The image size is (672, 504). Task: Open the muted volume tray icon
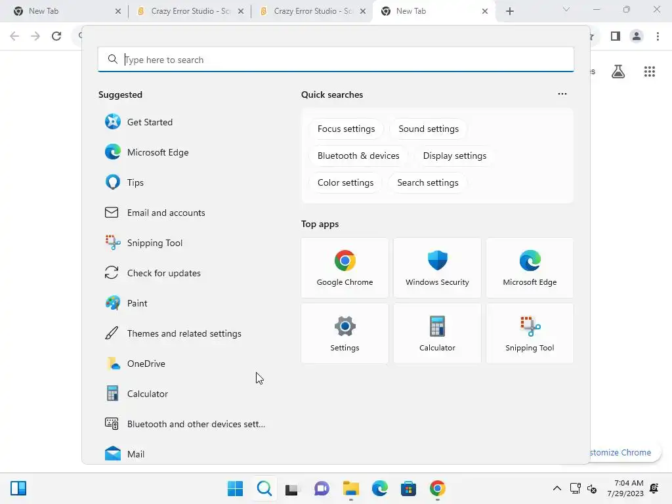[x=593, y=488]
